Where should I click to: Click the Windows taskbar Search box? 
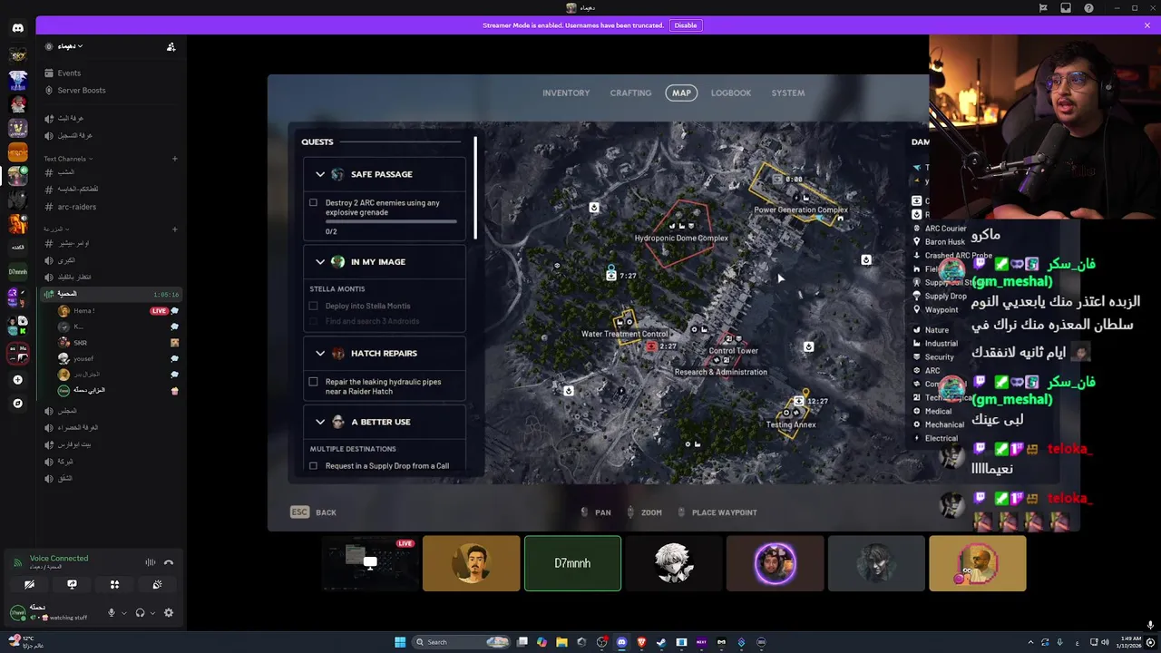(x=462, y=642)
